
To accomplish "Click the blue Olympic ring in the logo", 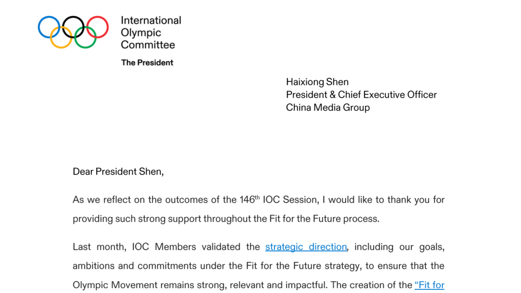I will point(49,27).
